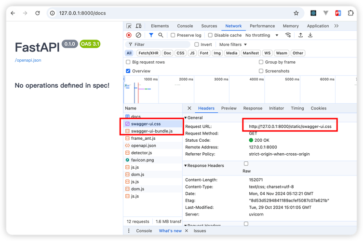Check the Invert filter checkbox

[197, 44]
